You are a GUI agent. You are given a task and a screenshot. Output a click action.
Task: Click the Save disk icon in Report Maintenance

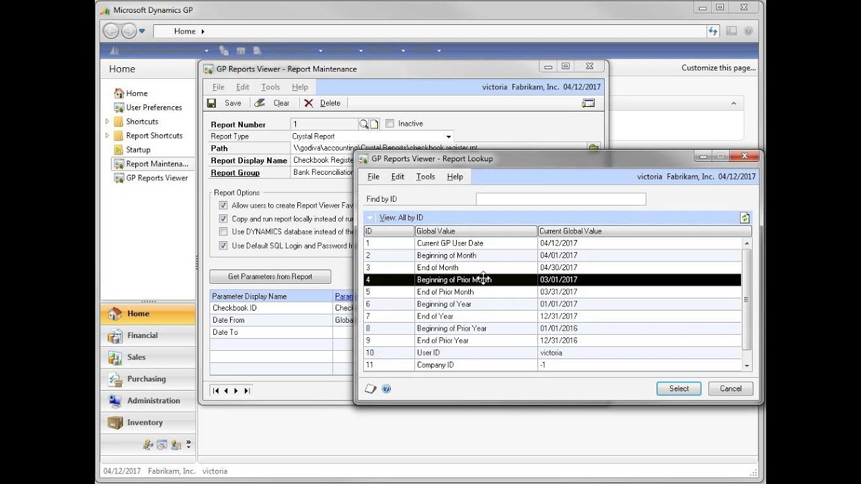click(x=212, y=103)
